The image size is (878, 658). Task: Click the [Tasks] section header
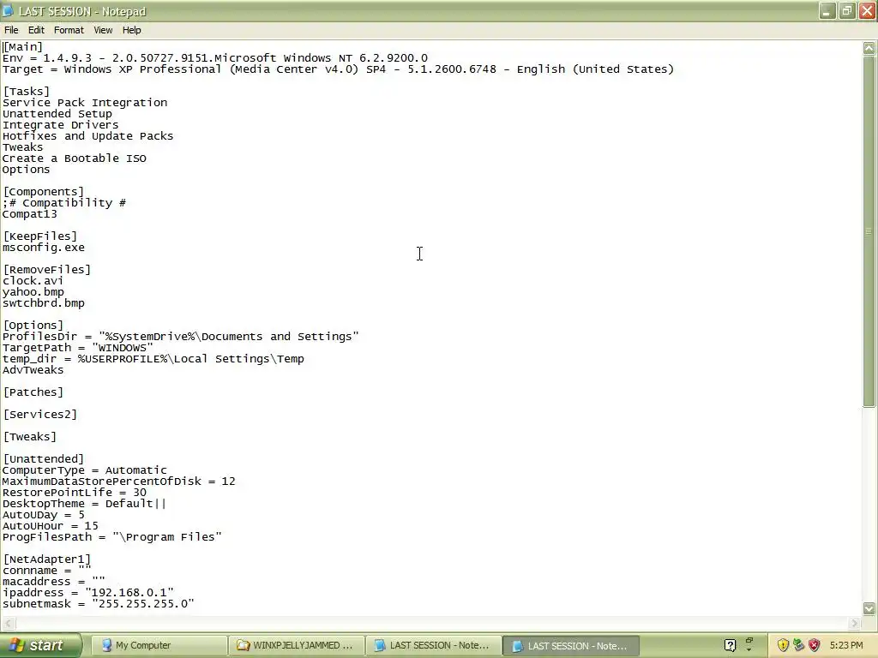[27, 91]
